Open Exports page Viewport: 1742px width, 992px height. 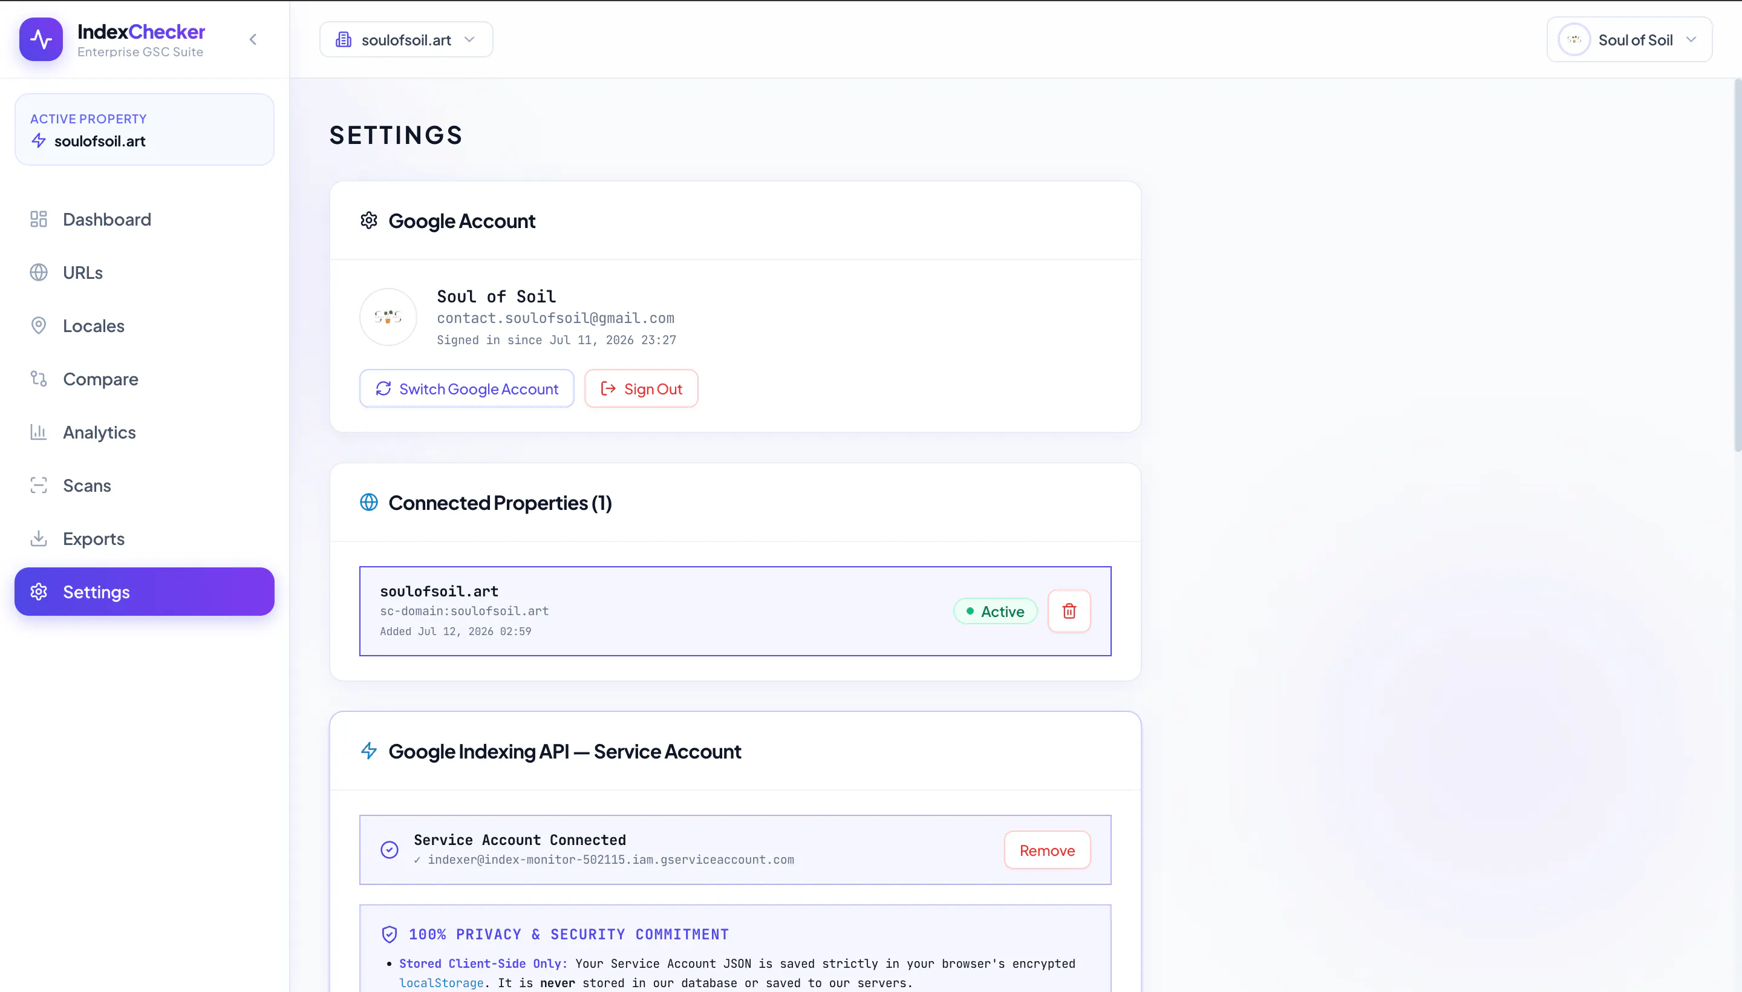(x=145, y=538)
